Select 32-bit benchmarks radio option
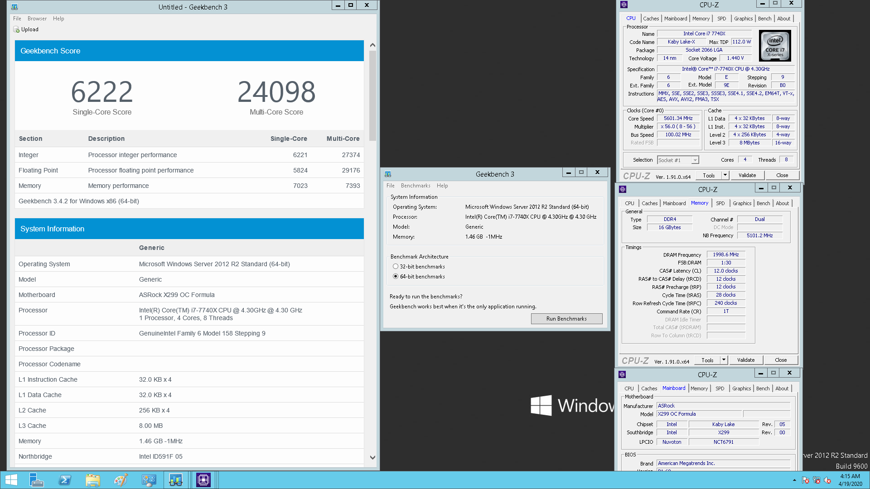Viewport: 870px width, 489px height. tap(396, 267)
